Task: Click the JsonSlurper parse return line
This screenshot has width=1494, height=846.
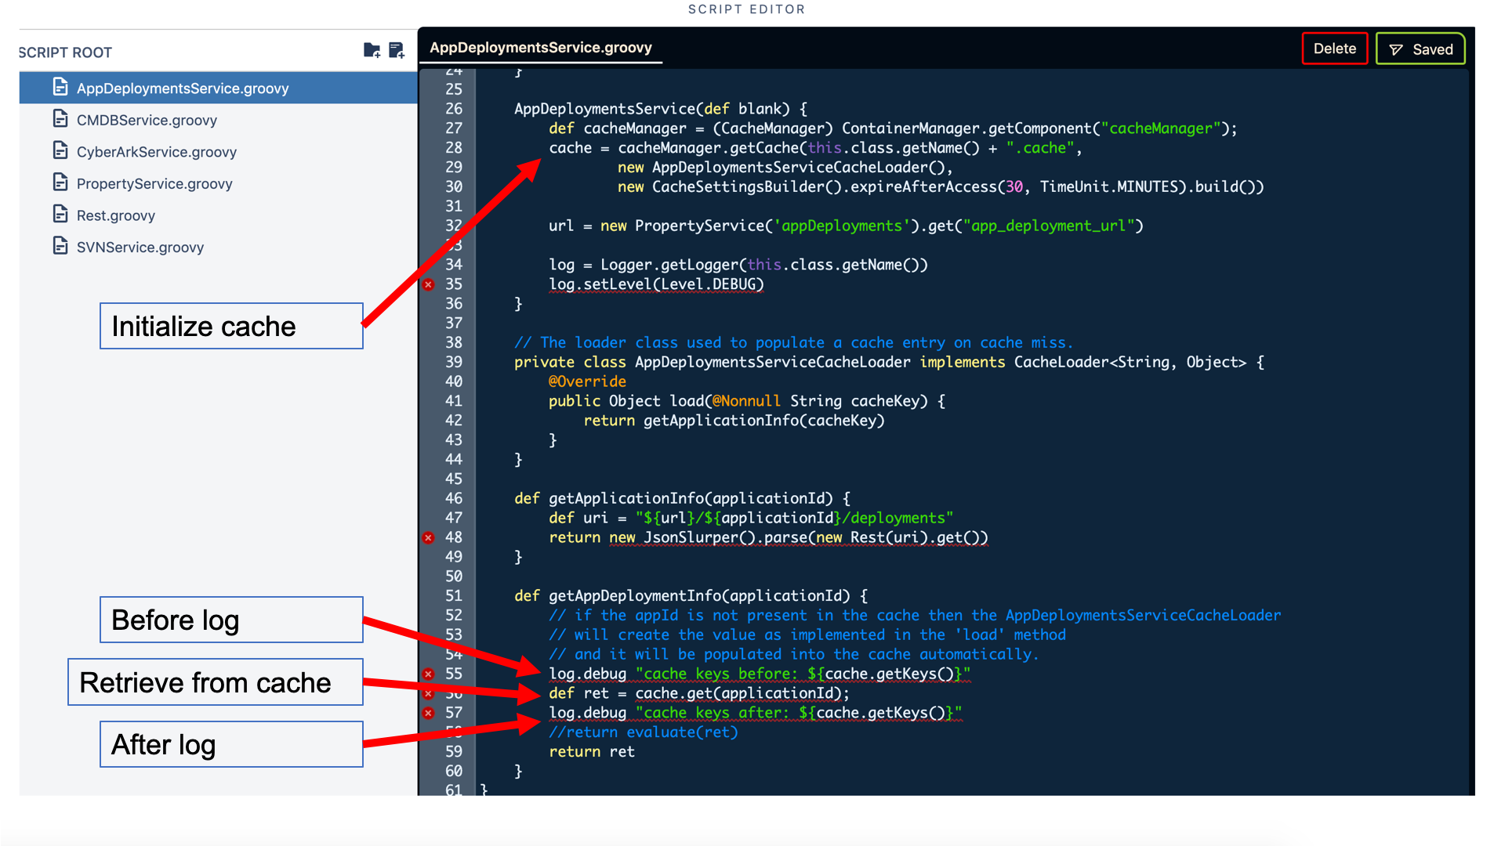Action: coord(768,537)
